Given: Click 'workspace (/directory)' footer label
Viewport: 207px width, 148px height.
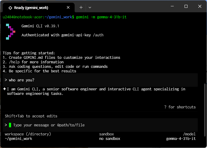Looking at the screenshot, I should point(28,134).
